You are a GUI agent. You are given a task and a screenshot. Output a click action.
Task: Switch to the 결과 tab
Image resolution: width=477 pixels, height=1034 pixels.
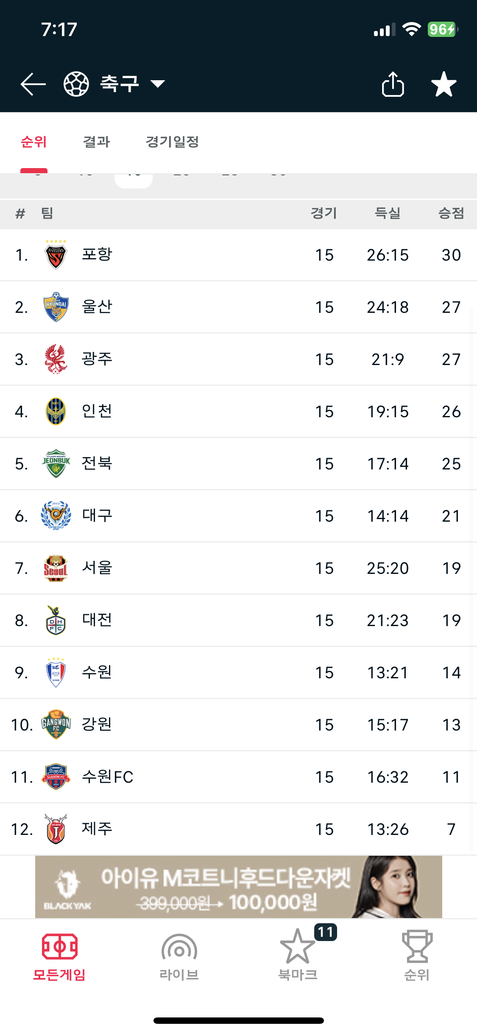click(97, 141)
